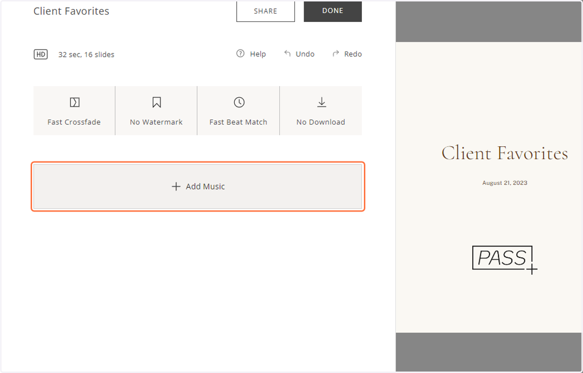Open the No Download setting

[x=321, y=111]
